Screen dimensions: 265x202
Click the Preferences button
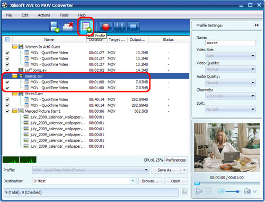coord(175,160)
